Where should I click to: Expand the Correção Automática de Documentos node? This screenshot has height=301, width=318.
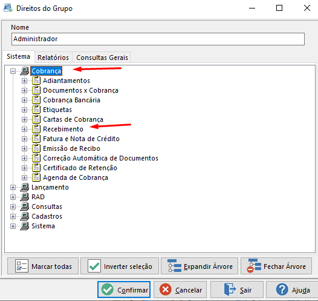(x=24, y=158)
